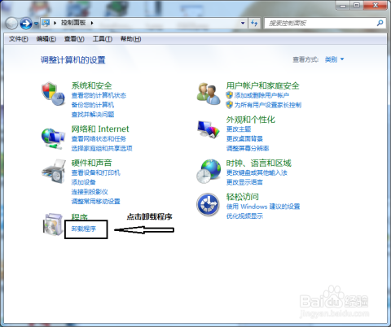391x327 pixels.
Task: Click the forward navigation arrow button
Action: pyautogui.click(x=26, y=24)
